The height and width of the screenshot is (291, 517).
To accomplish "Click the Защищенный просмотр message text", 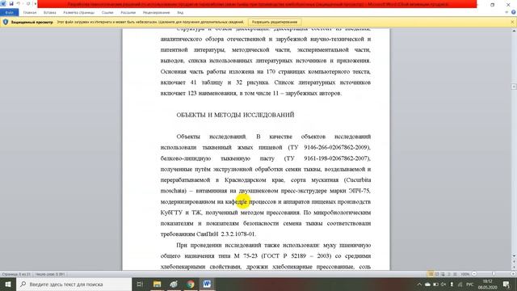I will [32, 22].
